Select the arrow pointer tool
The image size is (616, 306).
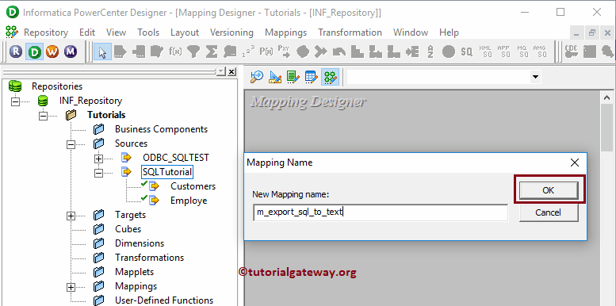click(102, 52)
